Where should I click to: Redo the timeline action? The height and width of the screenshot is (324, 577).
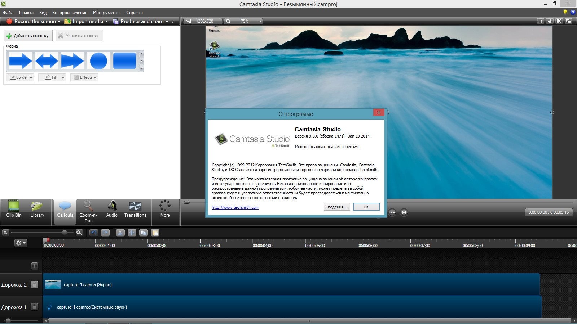coord(105,233)
